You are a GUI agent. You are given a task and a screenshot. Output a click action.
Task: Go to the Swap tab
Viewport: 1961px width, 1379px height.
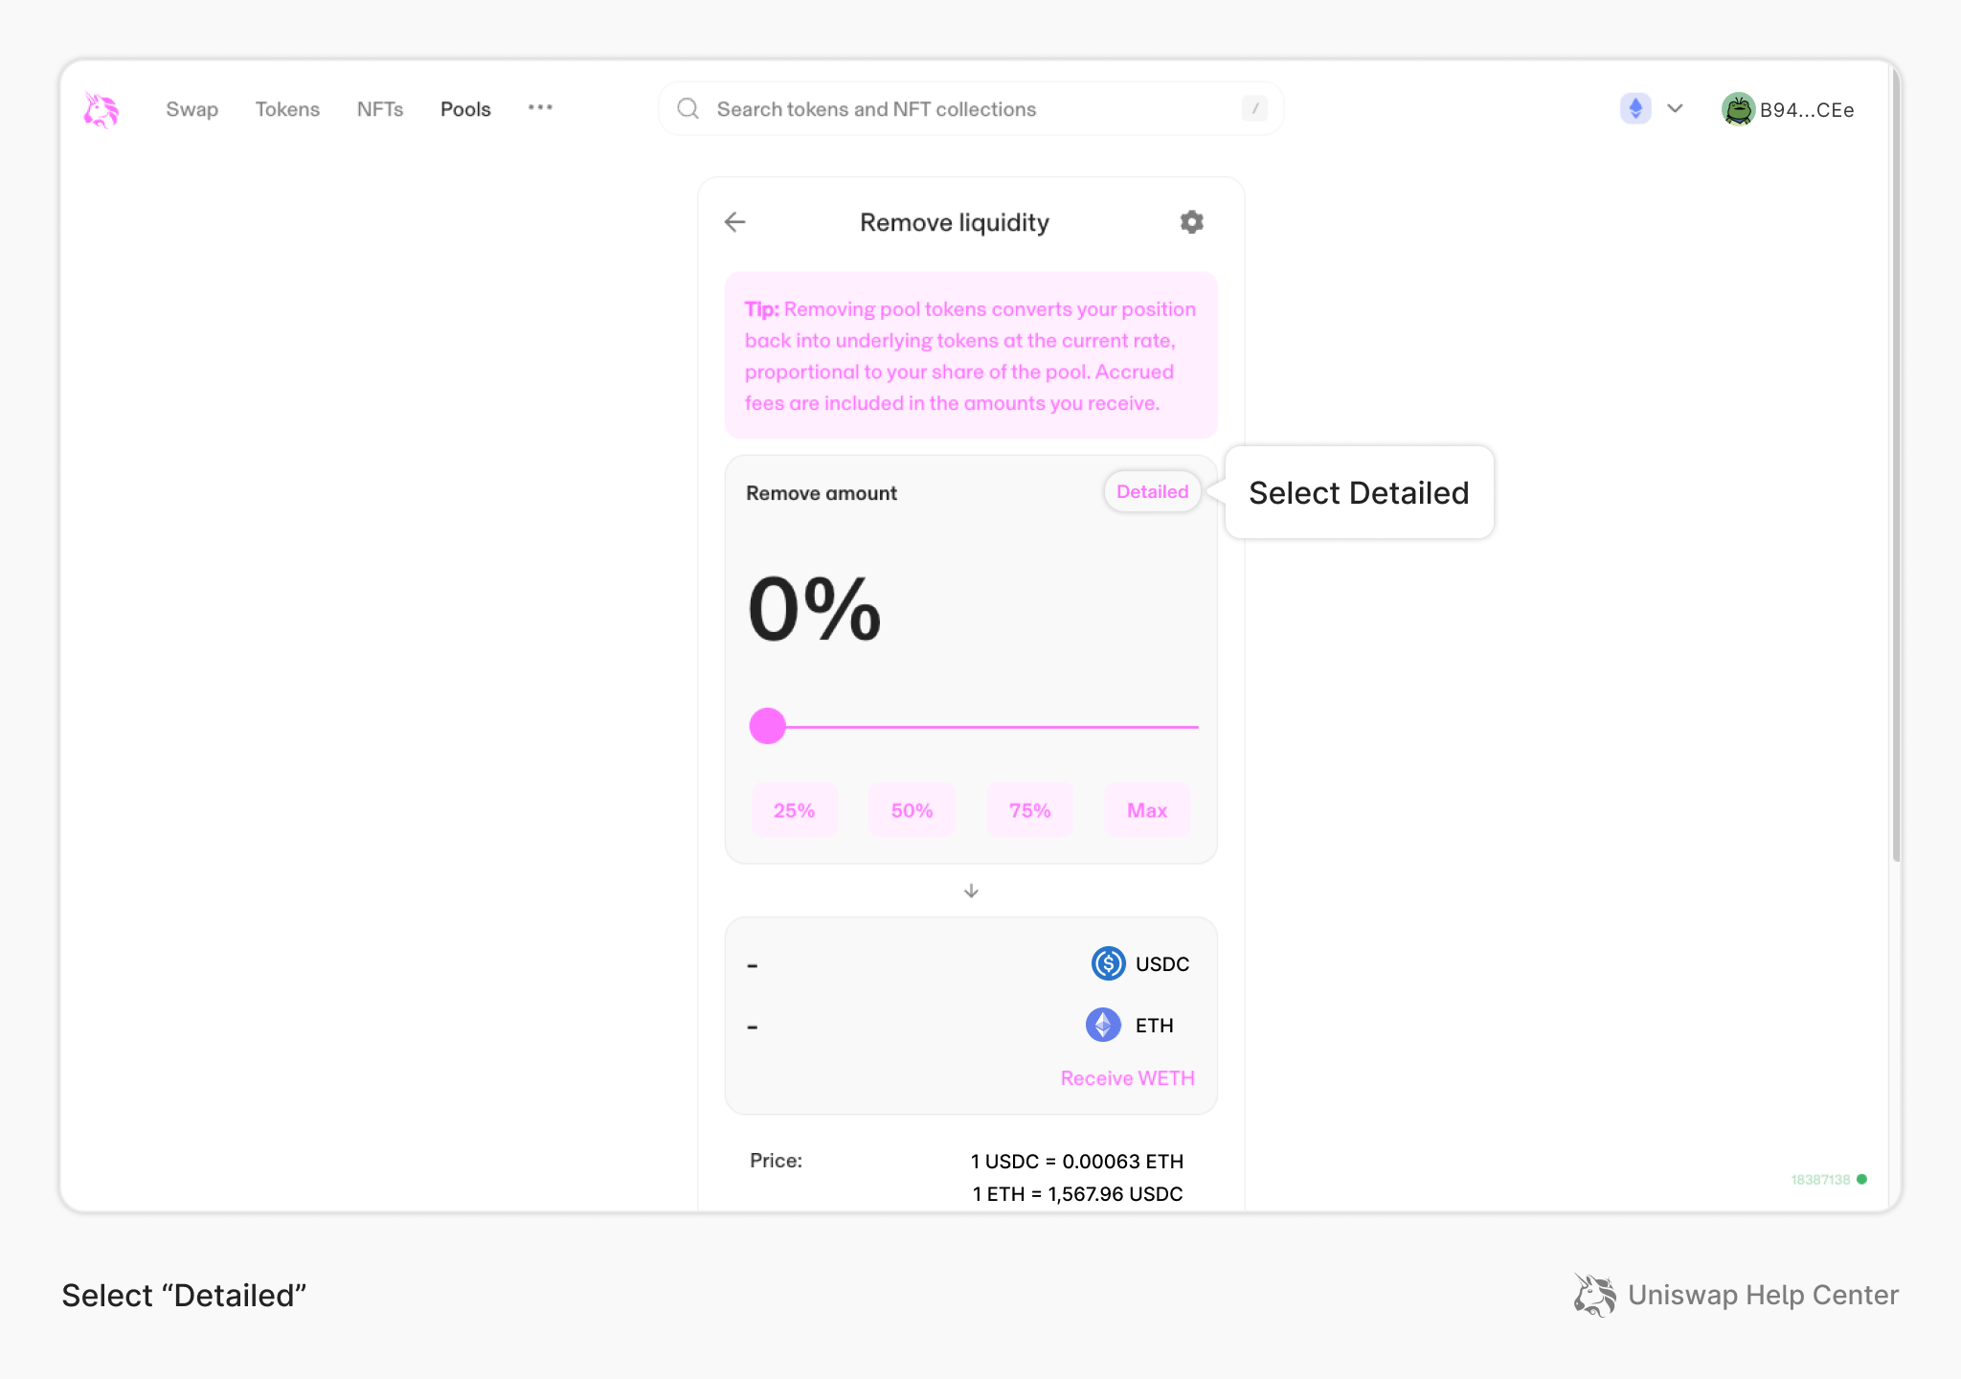192,109
